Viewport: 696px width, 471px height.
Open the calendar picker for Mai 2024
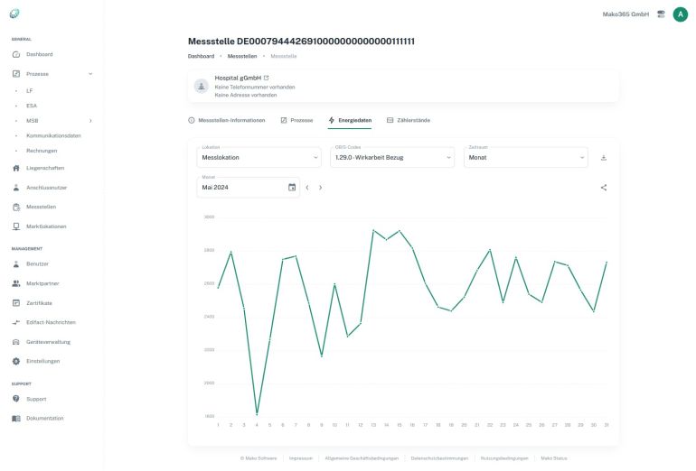pos(292,188)
